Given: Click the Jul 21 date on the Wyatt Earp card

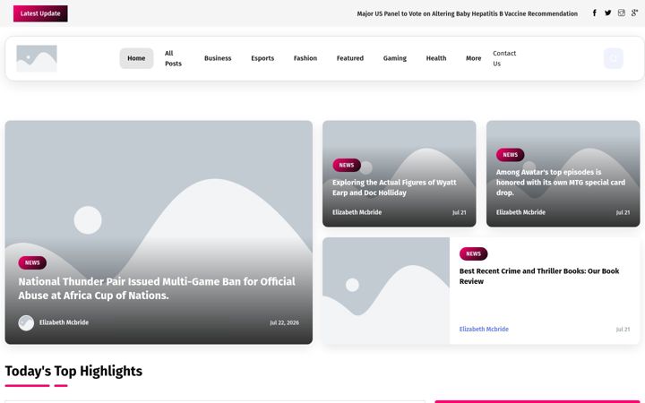Looking at the screenshot, I should tap(459, 212).
